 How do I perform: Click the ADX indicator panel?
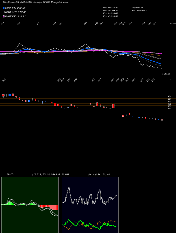(90, 205)
